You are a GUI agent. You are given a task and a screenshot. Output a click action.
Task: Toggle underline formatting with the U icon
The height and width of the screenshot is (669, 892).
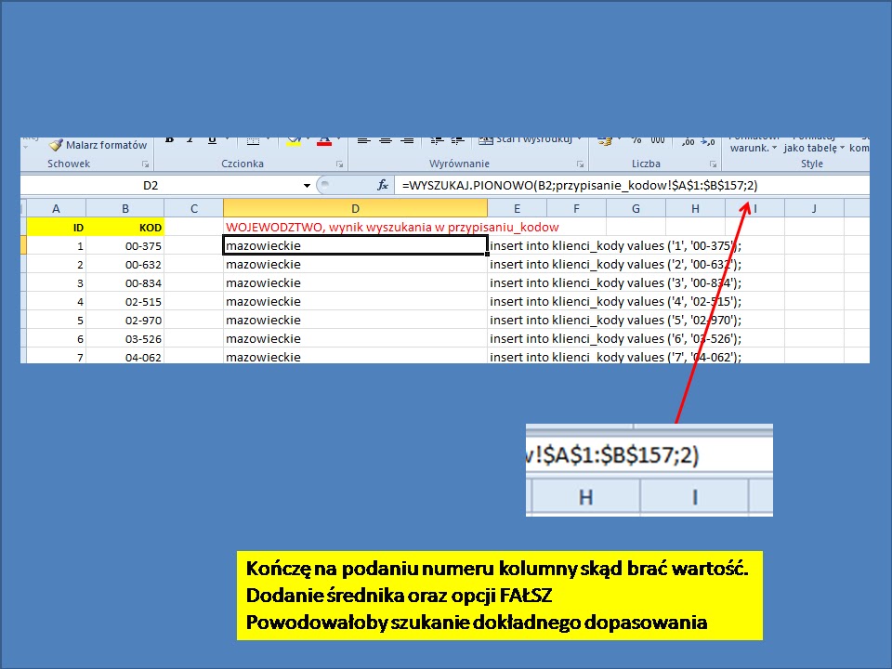[212, 138]
